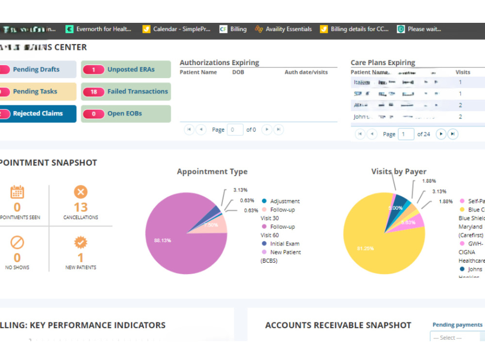The image size is (485, 364).
Task: Sort by Auth date/visits column header
Action: [x=306, y=72]
